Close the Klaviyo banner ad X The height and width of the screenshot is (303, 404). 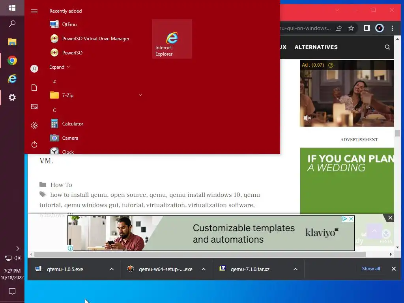(x=351, y=219)
